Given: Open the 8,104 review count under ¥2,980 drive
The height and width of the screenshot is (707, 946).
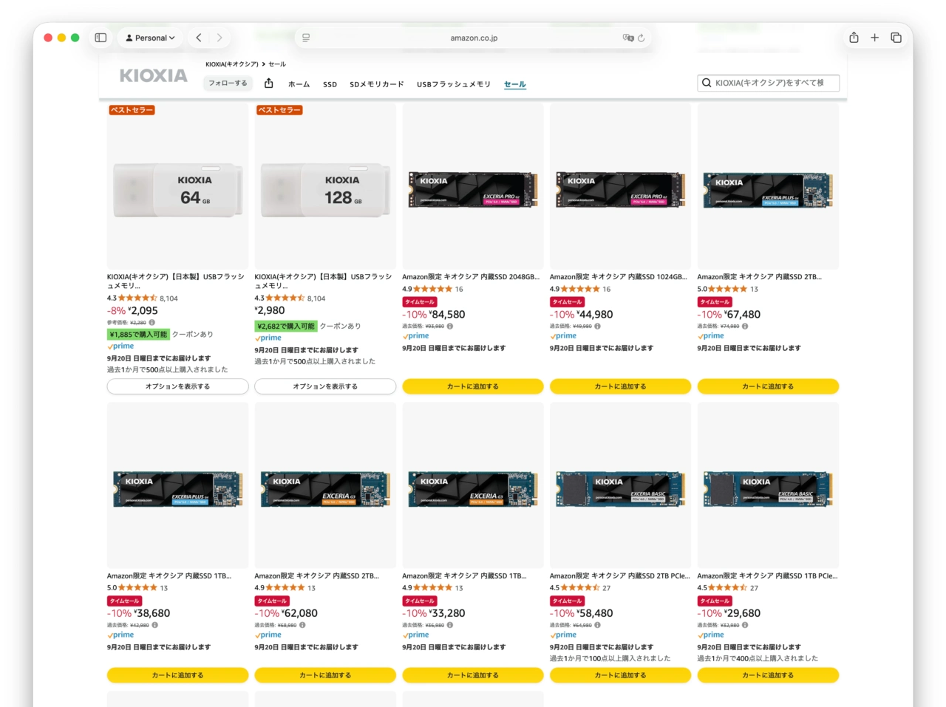Looking at the screenshot, I should [x=316, y=298].
